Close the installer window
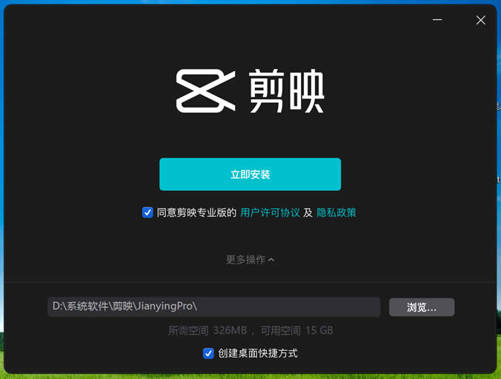Viewport: 501px width, 379px height. pyautogui.click(x=480, y=20)
